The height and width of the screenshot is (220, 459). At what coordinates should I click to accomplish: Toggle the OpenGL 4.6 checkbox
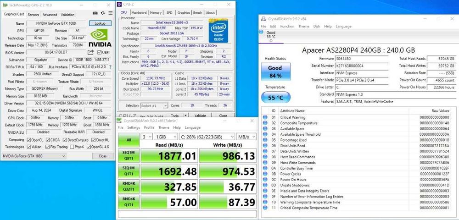coord(89,147)
